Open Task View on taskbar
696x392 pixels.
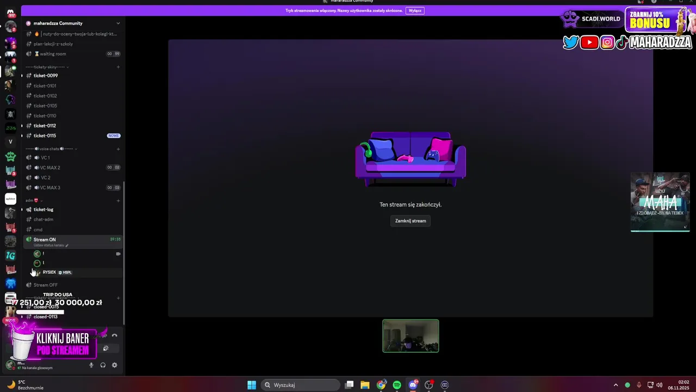click(350, 385)
